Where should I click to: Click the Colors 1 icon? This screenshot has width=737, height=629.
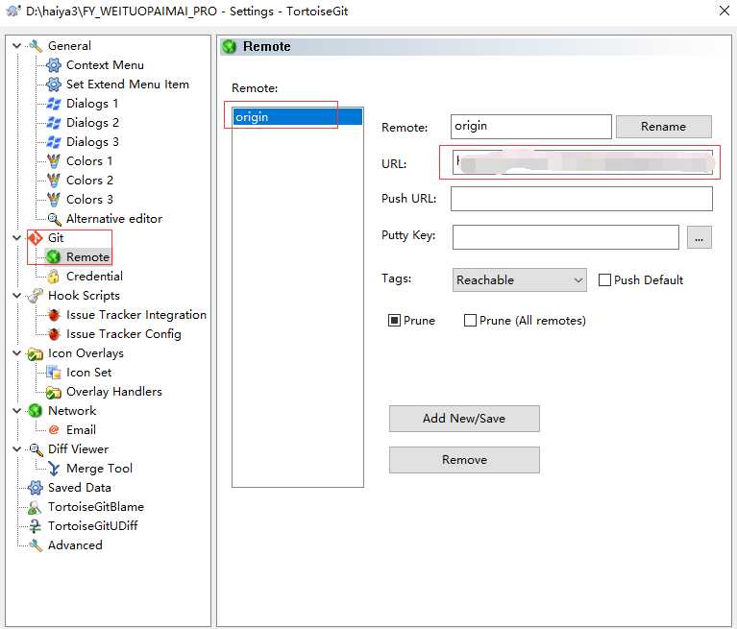(x=54, y=161)
